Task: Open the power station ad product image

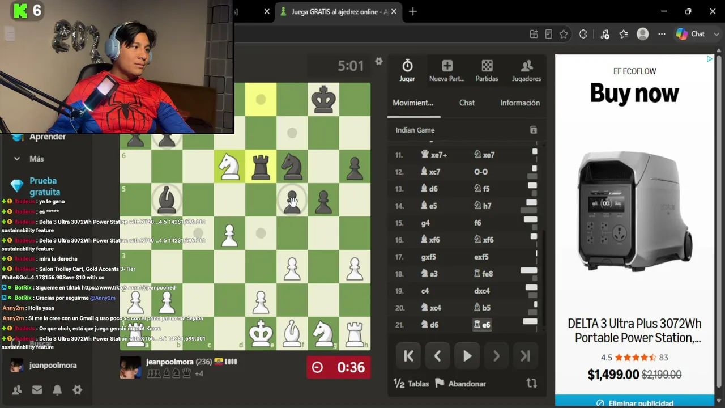Action: pyautogui.click(x=634, y=212)
